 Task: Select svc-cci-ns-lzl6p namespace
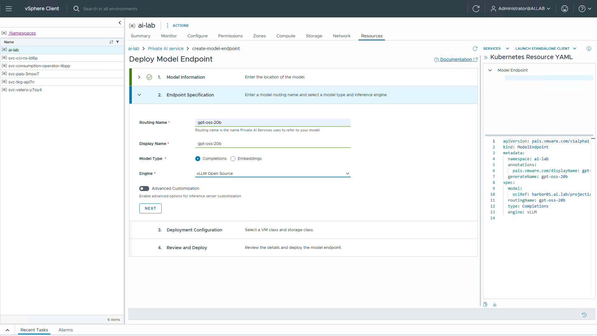click(x=62, y=58)
